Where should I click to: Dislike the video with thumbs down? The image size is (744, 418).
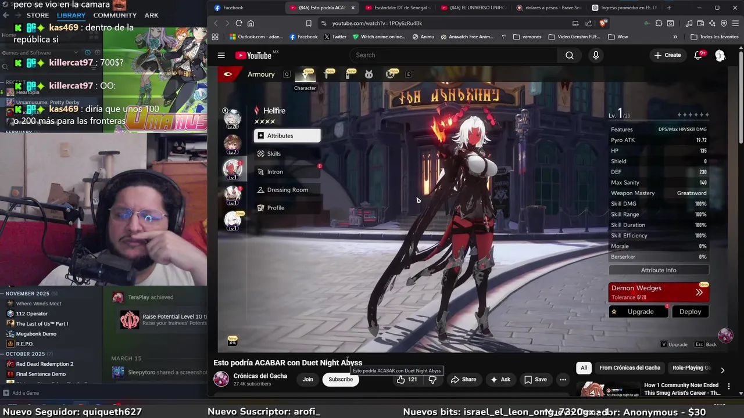432,379
